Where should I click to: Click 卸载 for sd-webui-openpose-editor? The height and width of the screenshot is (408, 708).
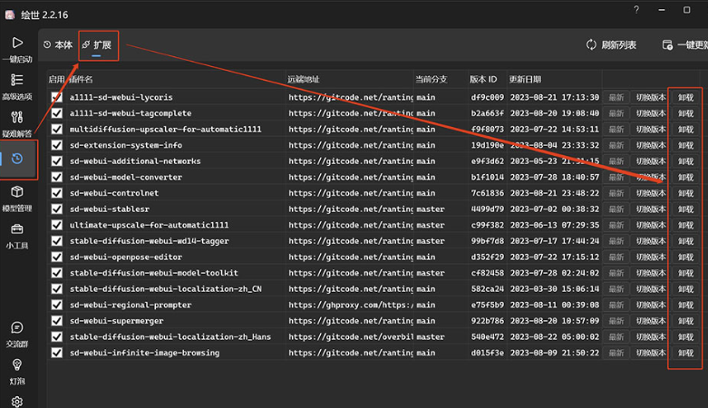pos(685,257)
